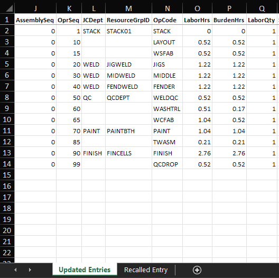Select the 0.21 BurdenHrs cell
Screen dimensions: 279x278
(x=229, y=142)
